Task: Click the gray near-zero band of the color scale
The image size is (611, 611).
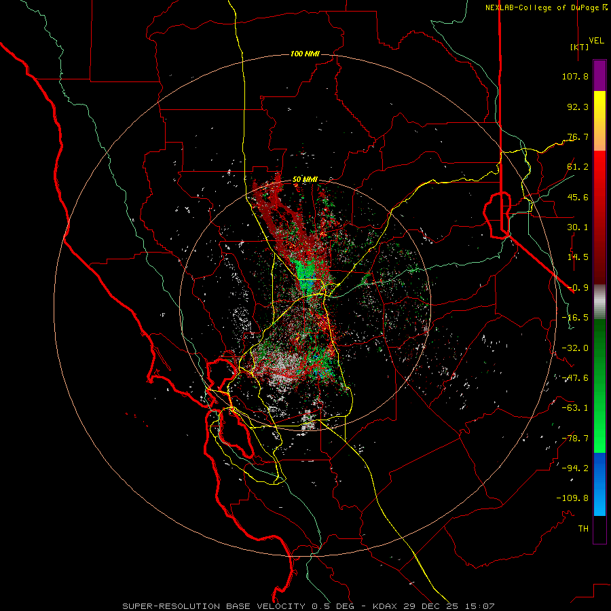Action: point(599,302)
